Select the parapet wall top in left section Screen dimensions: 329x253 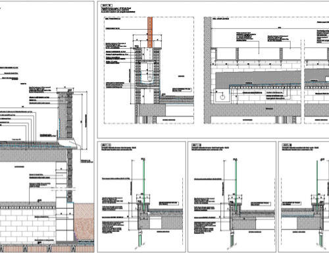pyautogui.click(x=65, y=92)
